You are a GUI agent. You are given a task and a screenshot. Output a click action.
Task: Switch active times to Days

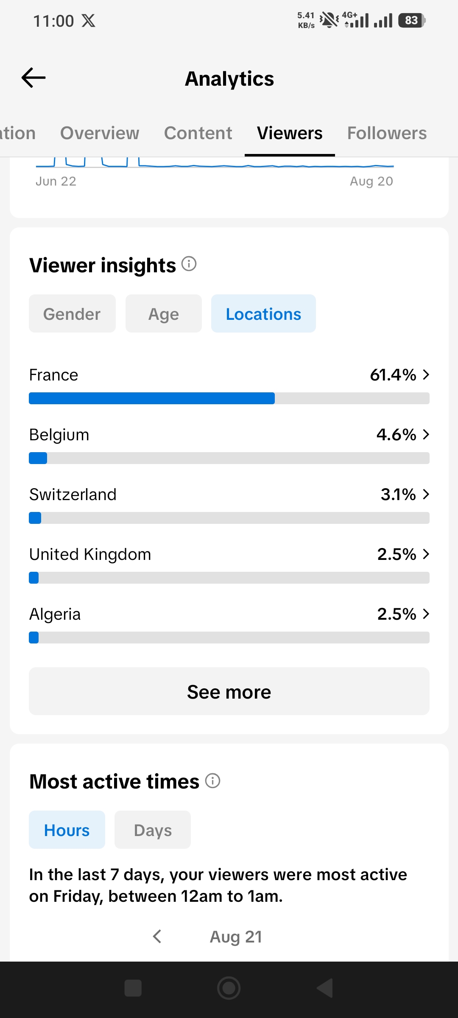pos(153,830)
